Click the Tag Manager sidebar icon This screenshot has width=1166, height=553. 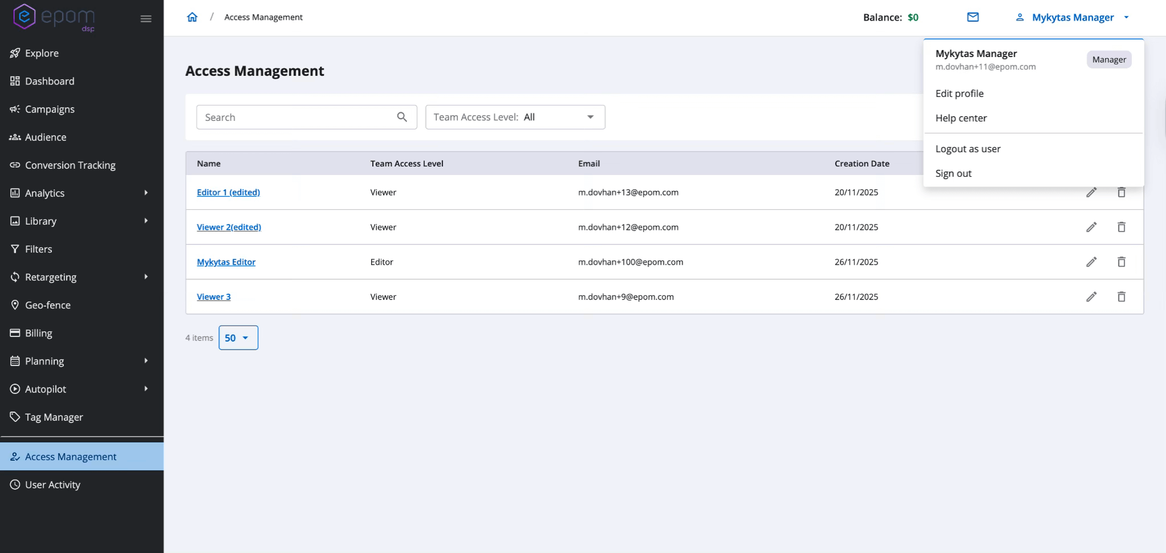[15, 417]
